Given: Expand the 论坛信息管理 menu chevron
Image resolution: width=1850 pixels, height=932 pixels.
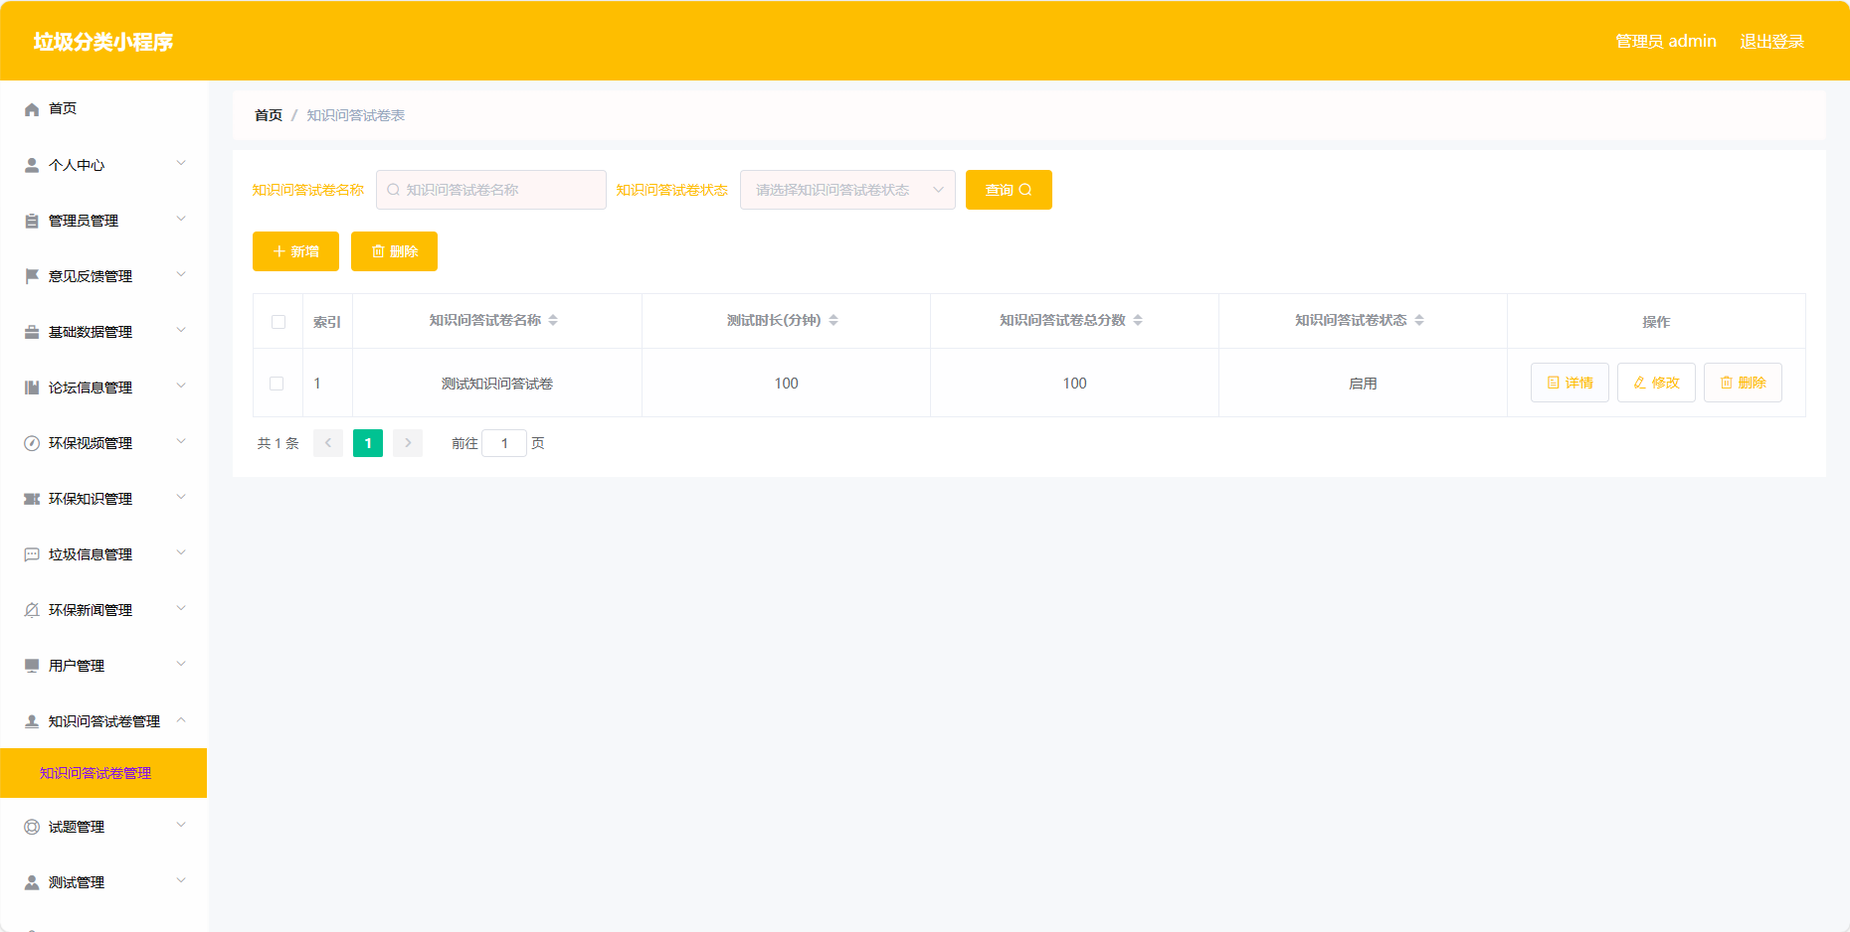Looking at the screenshot, I should 181,386.
